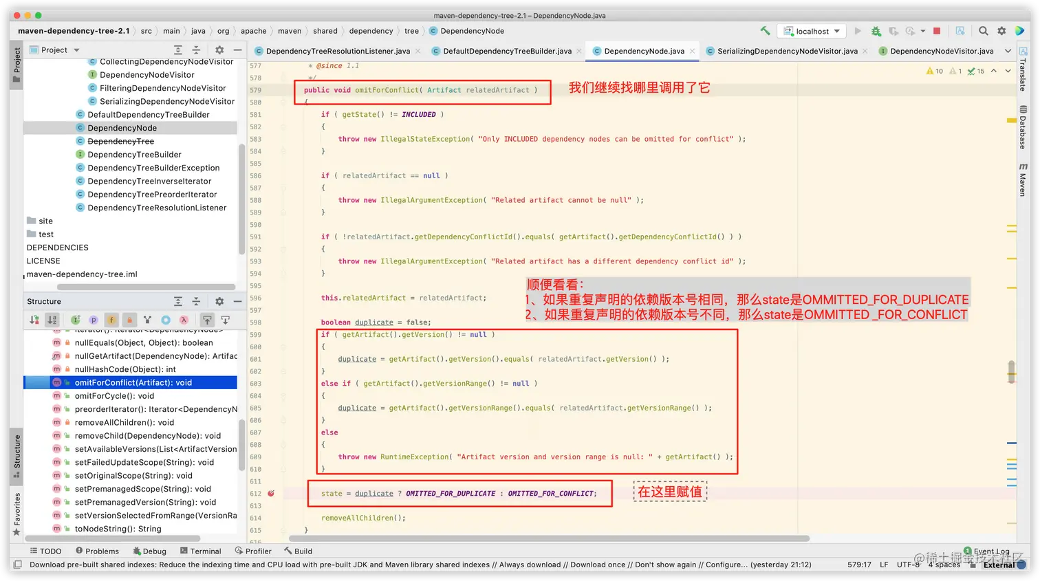Open Structure panel gear options

point(219,301)
